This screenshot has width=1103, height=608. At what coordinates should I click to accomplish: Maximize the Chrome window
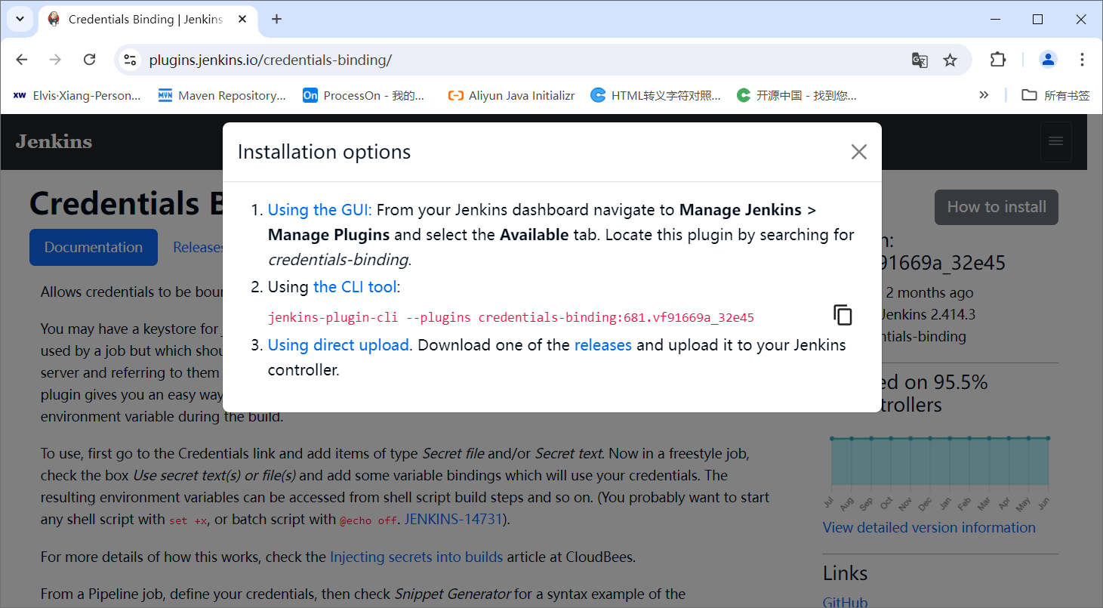[x=1037, y=19]
